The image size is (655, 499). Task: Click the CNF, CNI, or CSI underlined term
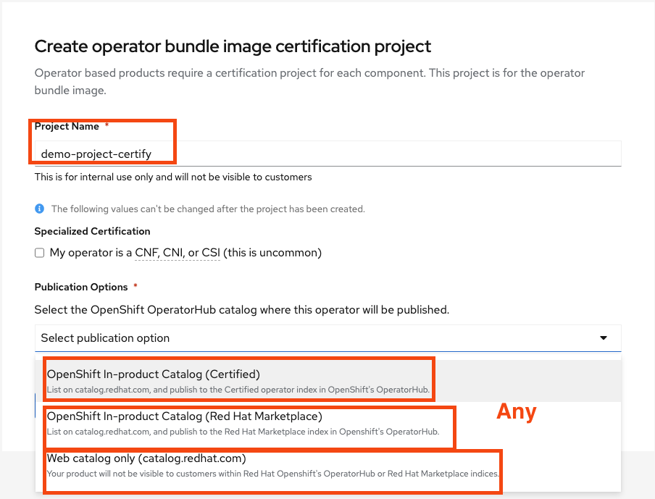point(178,253)
